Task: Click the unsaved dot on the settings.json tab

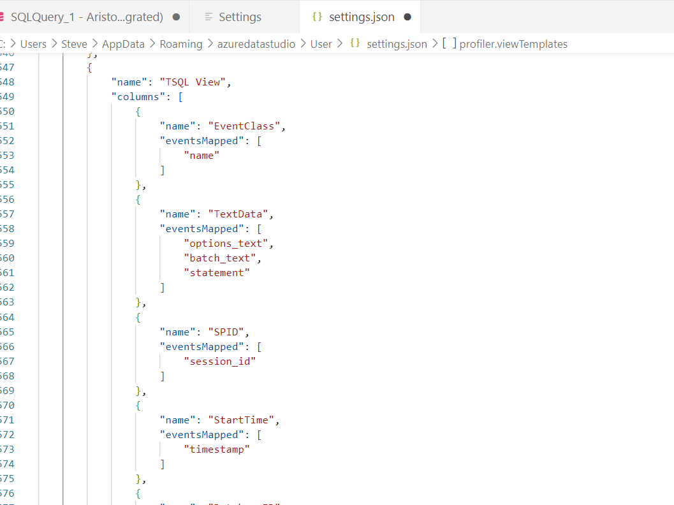Action: (x=407, y=17)
